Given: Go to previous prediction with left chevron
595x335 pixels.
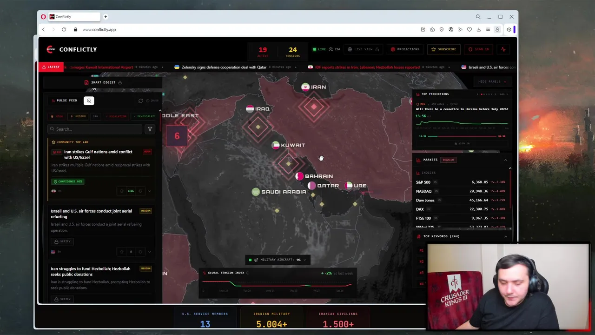Looking at the screenshot, I should pyautogui.click(x=477, y=94).
